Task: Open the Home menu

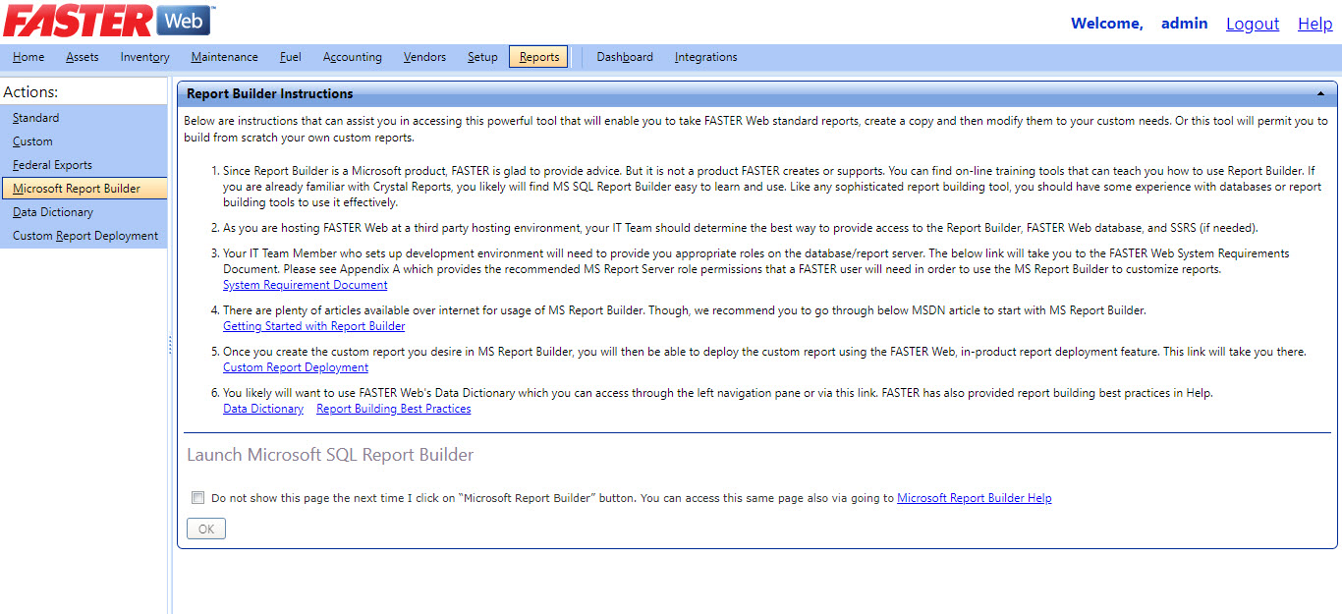Action: pos(28,57)
